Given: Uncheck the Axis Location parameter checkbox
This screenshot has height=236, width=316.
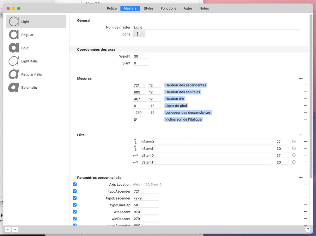Looking at the screenshot, I should [75, 184].
